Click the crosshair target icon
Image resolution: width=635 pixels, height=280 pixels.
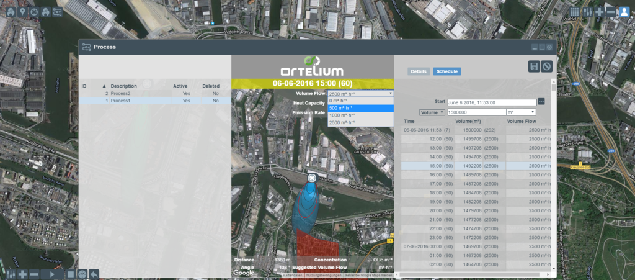point(34,12)
